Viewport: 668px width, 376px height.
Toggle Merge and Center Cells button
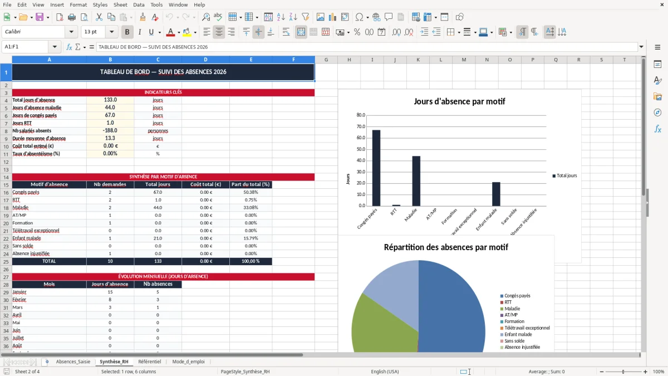(x=301, y=32)
